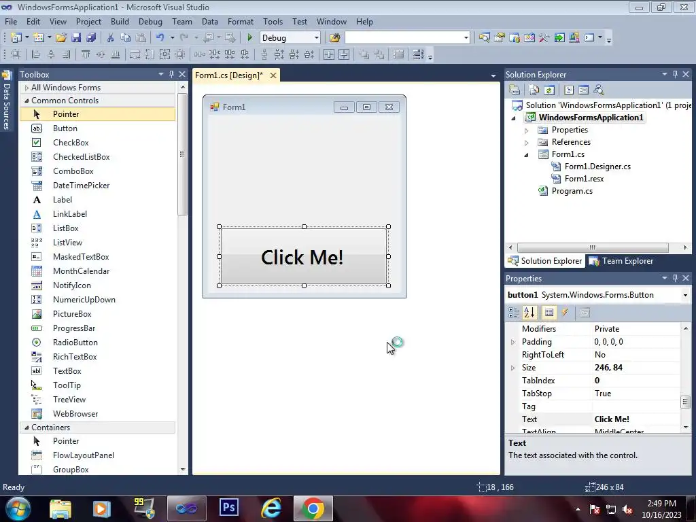Collapse the Containers toolbox group

[x=27, y=428]
